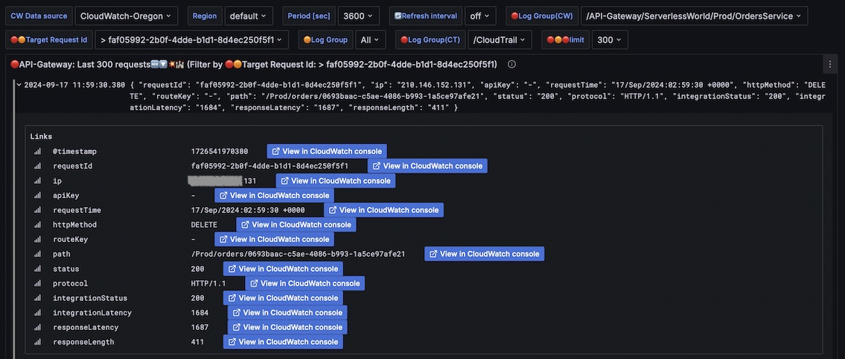The image size is (845, 359).
Task: Collapse the expanded log row chevron
Action: [18, 85]
